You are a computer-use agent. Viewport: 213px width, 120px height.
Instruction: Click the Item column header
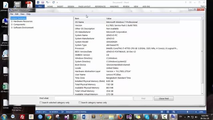coord(90,19)
